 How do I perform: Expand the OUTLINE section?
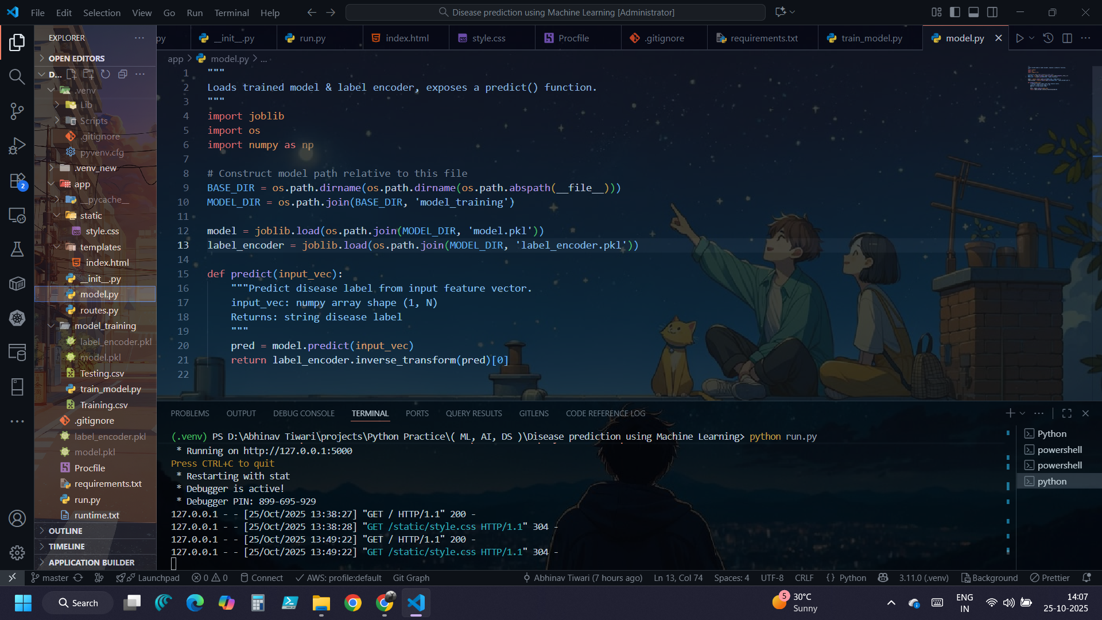(65, 531)
